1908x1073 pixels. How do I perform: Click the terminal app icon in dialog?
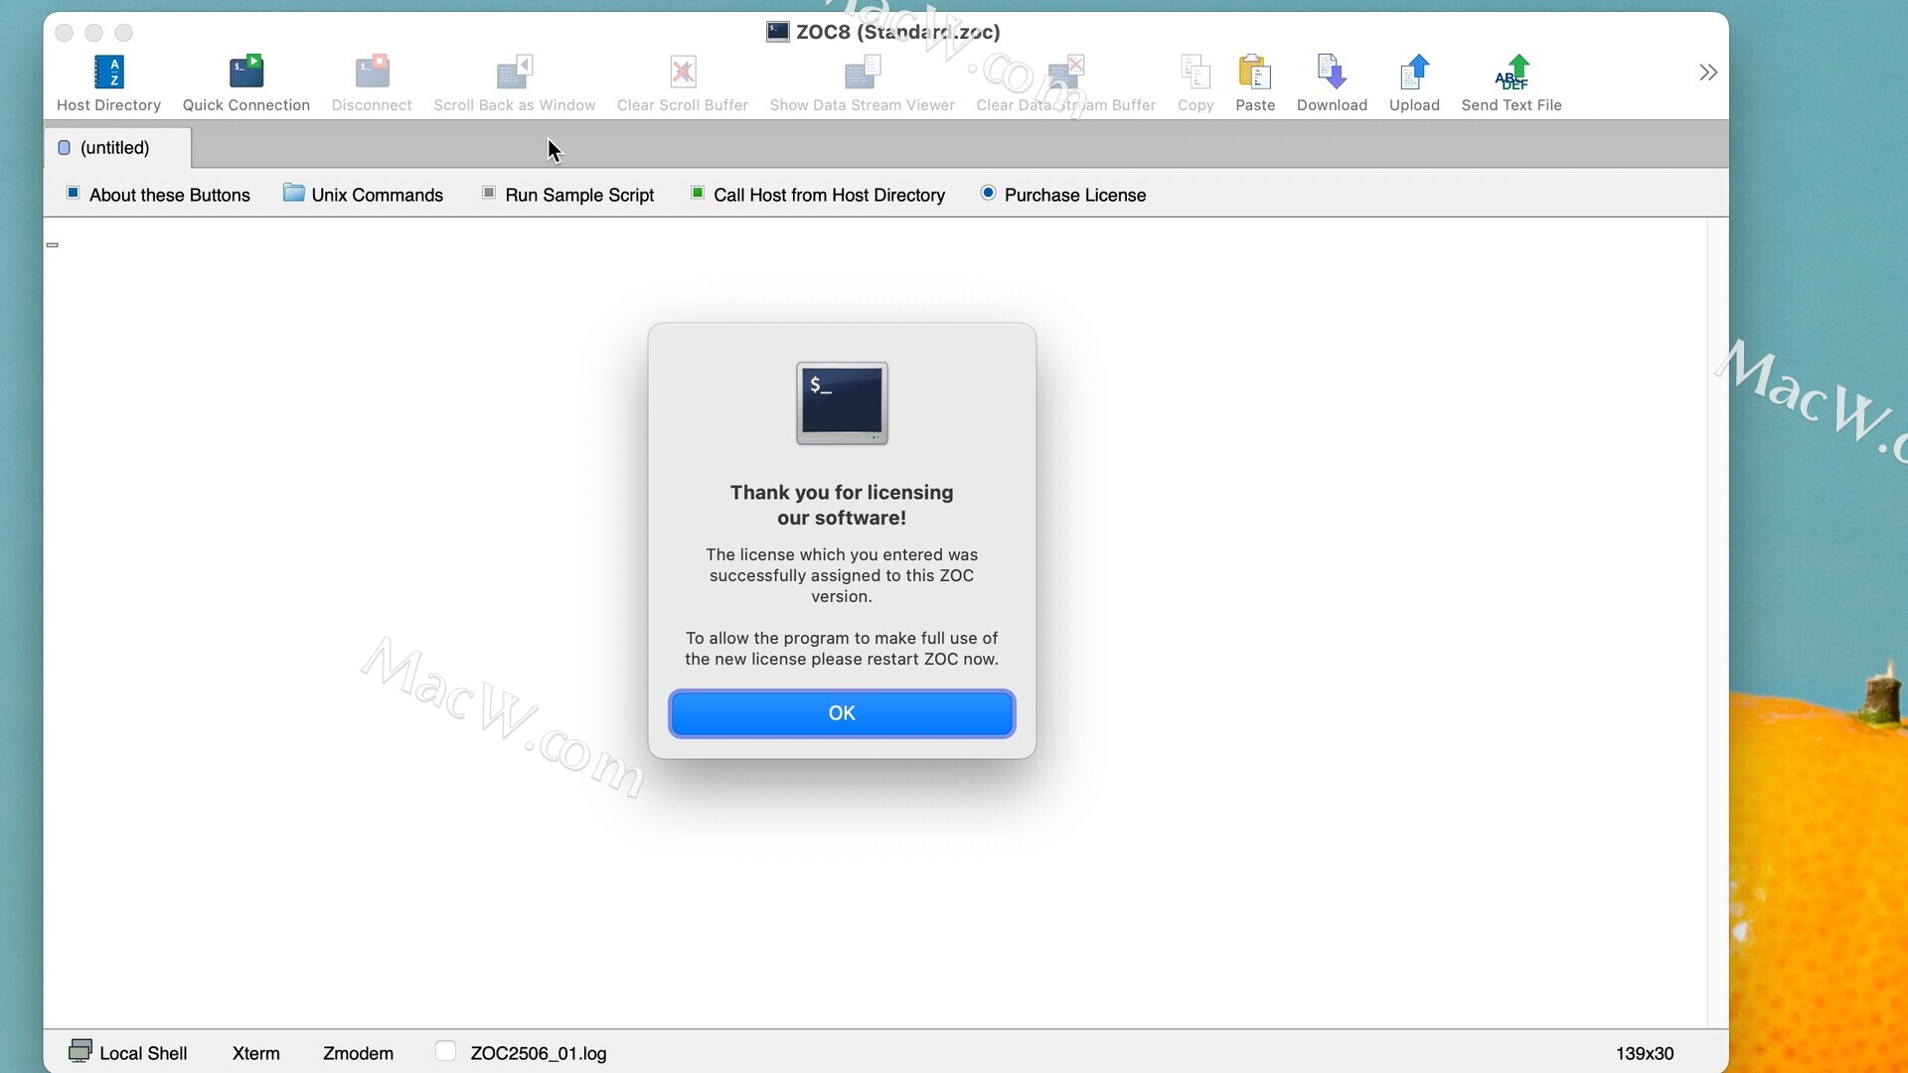842,403
